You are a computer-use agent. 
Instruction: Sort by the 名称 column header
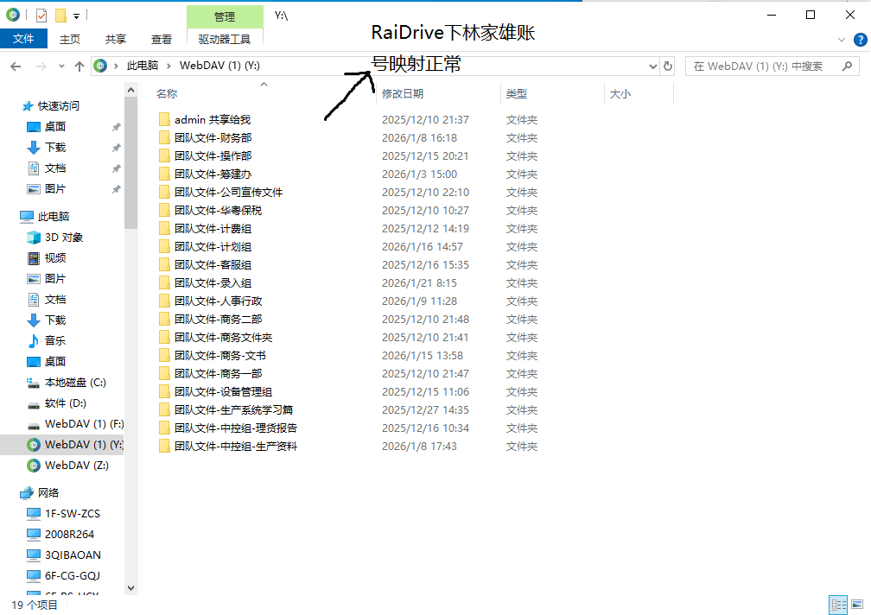167,94
